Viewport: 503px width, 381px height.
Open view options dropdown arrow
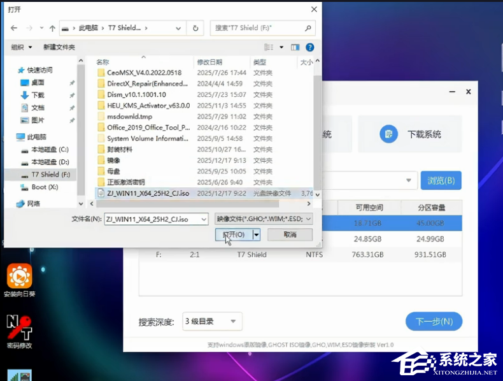point(281,48)
